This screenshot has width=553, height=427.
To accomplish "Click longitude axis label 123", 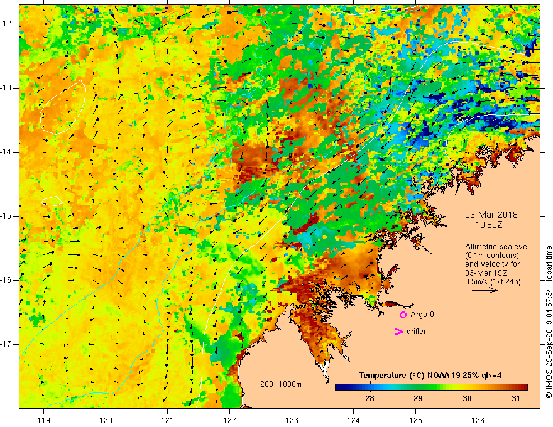I will pyautogui.click(x=292, y=420).
